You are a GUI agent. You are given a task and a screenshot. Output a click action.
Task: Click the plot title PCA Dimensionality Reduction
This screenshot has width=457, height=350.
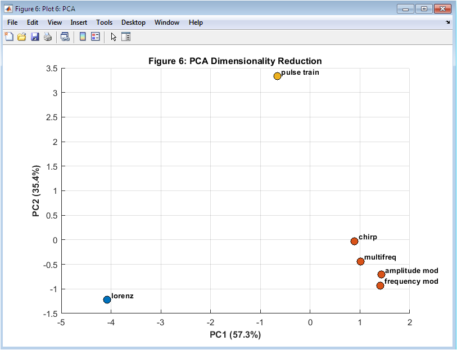(235, 61)
